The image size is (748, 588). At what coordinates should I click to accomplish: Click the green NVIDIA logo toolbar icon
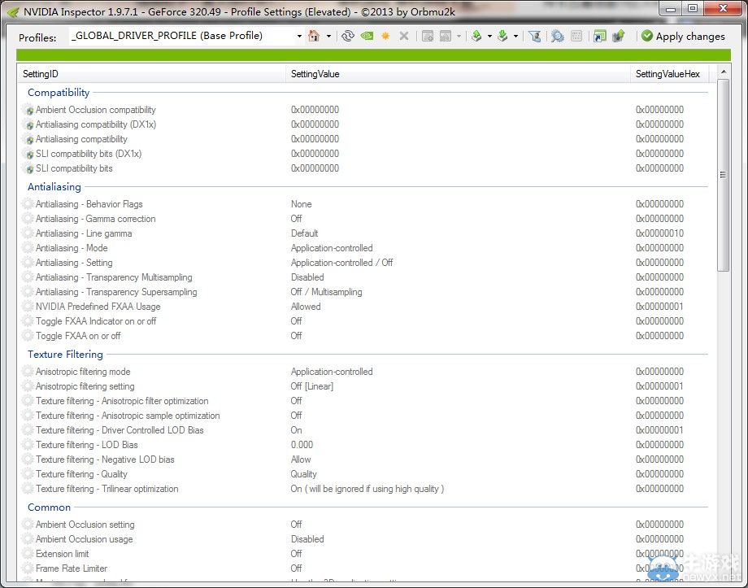tap(367, 36)
